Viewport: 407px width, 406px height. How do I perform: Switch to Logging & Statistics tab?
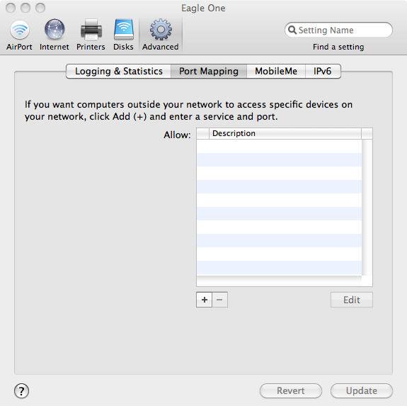coord(119,71)
